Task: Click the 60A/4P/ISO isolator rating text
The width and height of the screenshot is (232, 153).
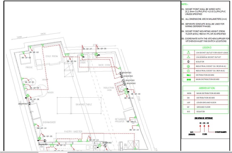Action: [x=127, y=73]
